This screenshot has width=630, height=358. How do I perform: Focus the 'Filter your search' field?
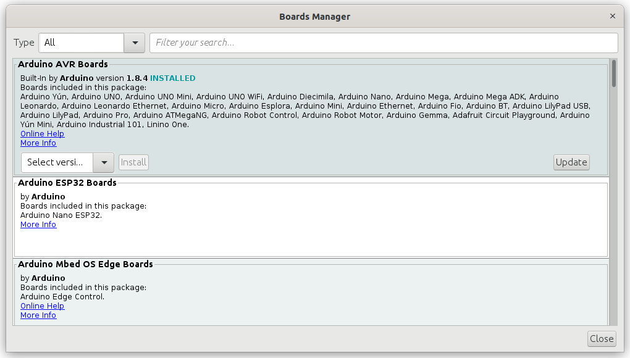tap(384, 43)
